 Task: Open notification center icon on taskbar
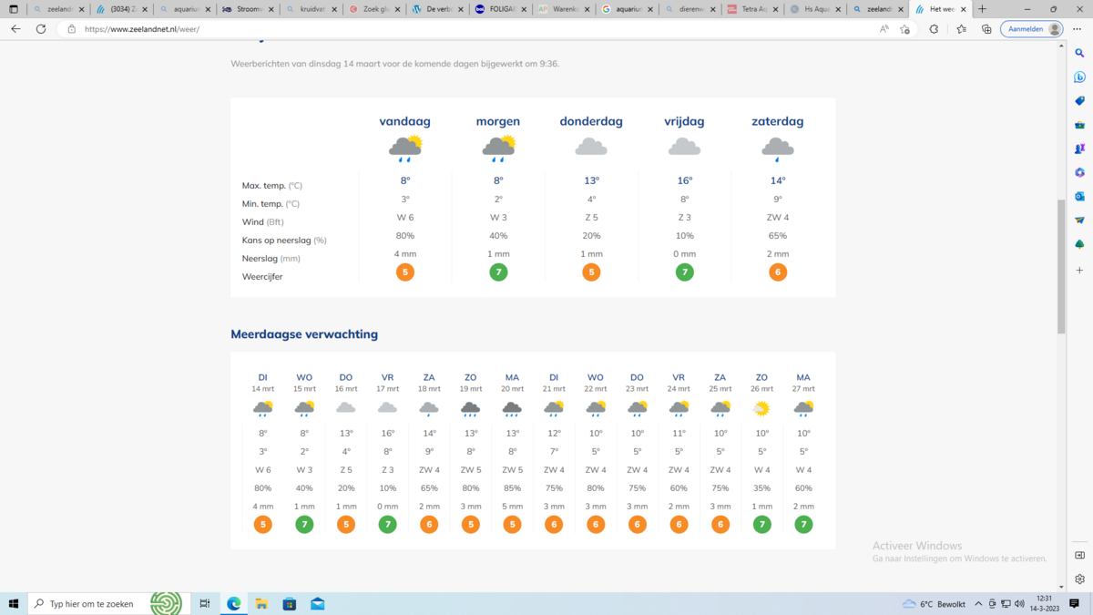(1075, 603)
